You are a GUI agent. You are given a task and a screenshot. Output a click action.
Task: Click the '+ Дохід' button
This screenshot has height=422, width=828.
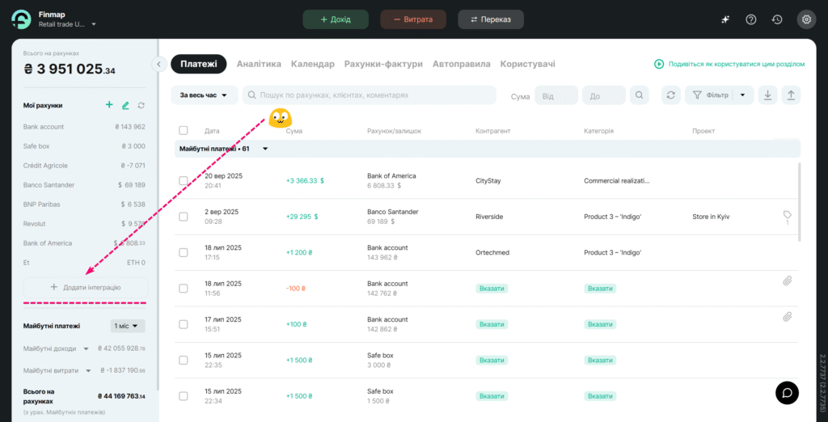336,19
